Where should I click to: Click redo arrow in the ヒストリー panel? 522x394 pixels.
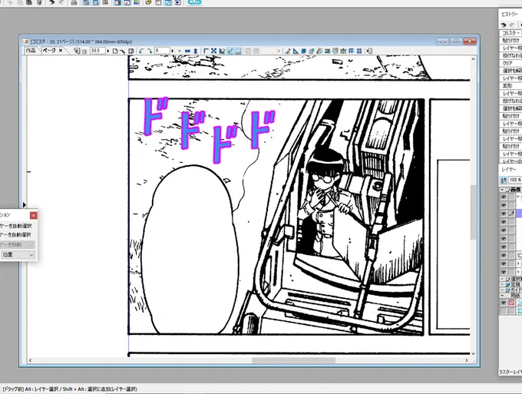[512, 25]
